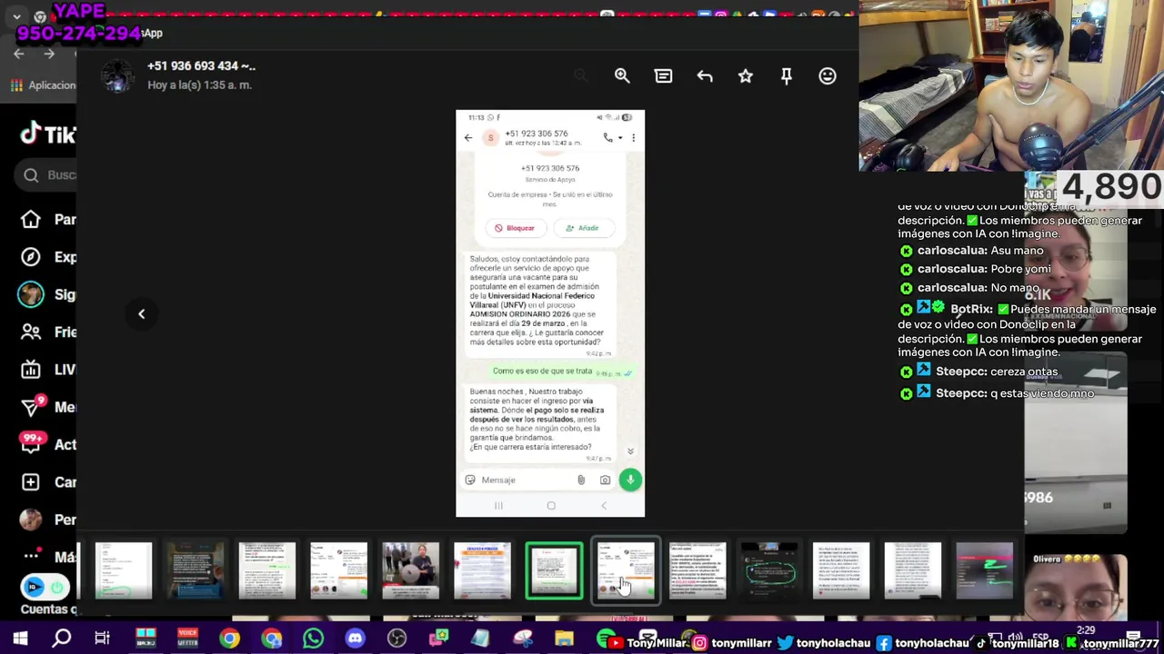Image resolution: width=1164 pixels, height=654 pixels.
Task: Pin the message with the pushpin icon
Action: 787,76
